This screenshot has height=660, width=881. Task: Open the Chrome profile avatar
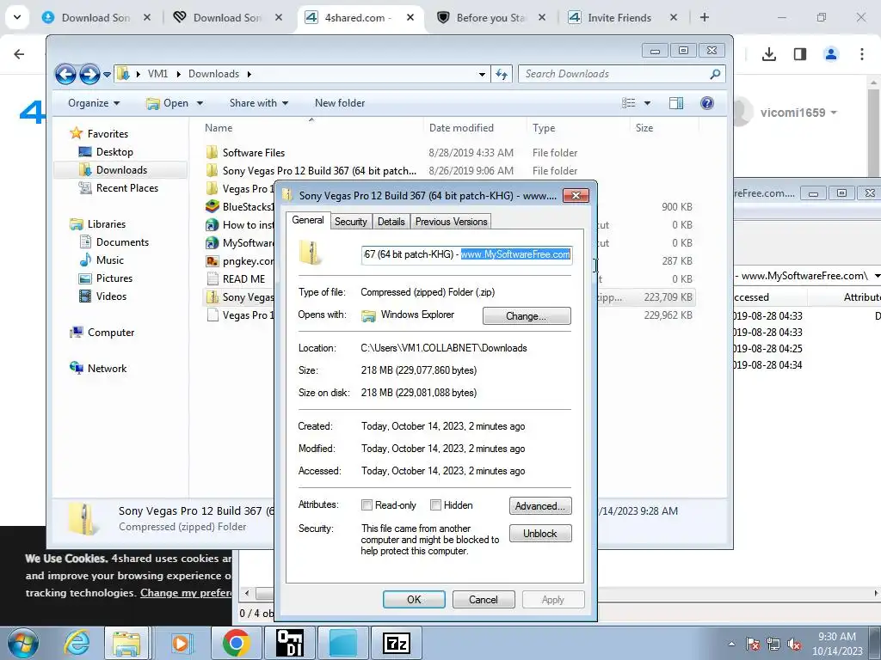830,54
